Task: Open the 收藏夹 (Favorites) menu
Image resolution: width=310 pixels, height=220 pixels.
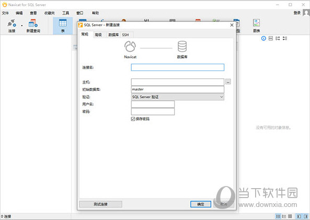Action: coord(50,13)
